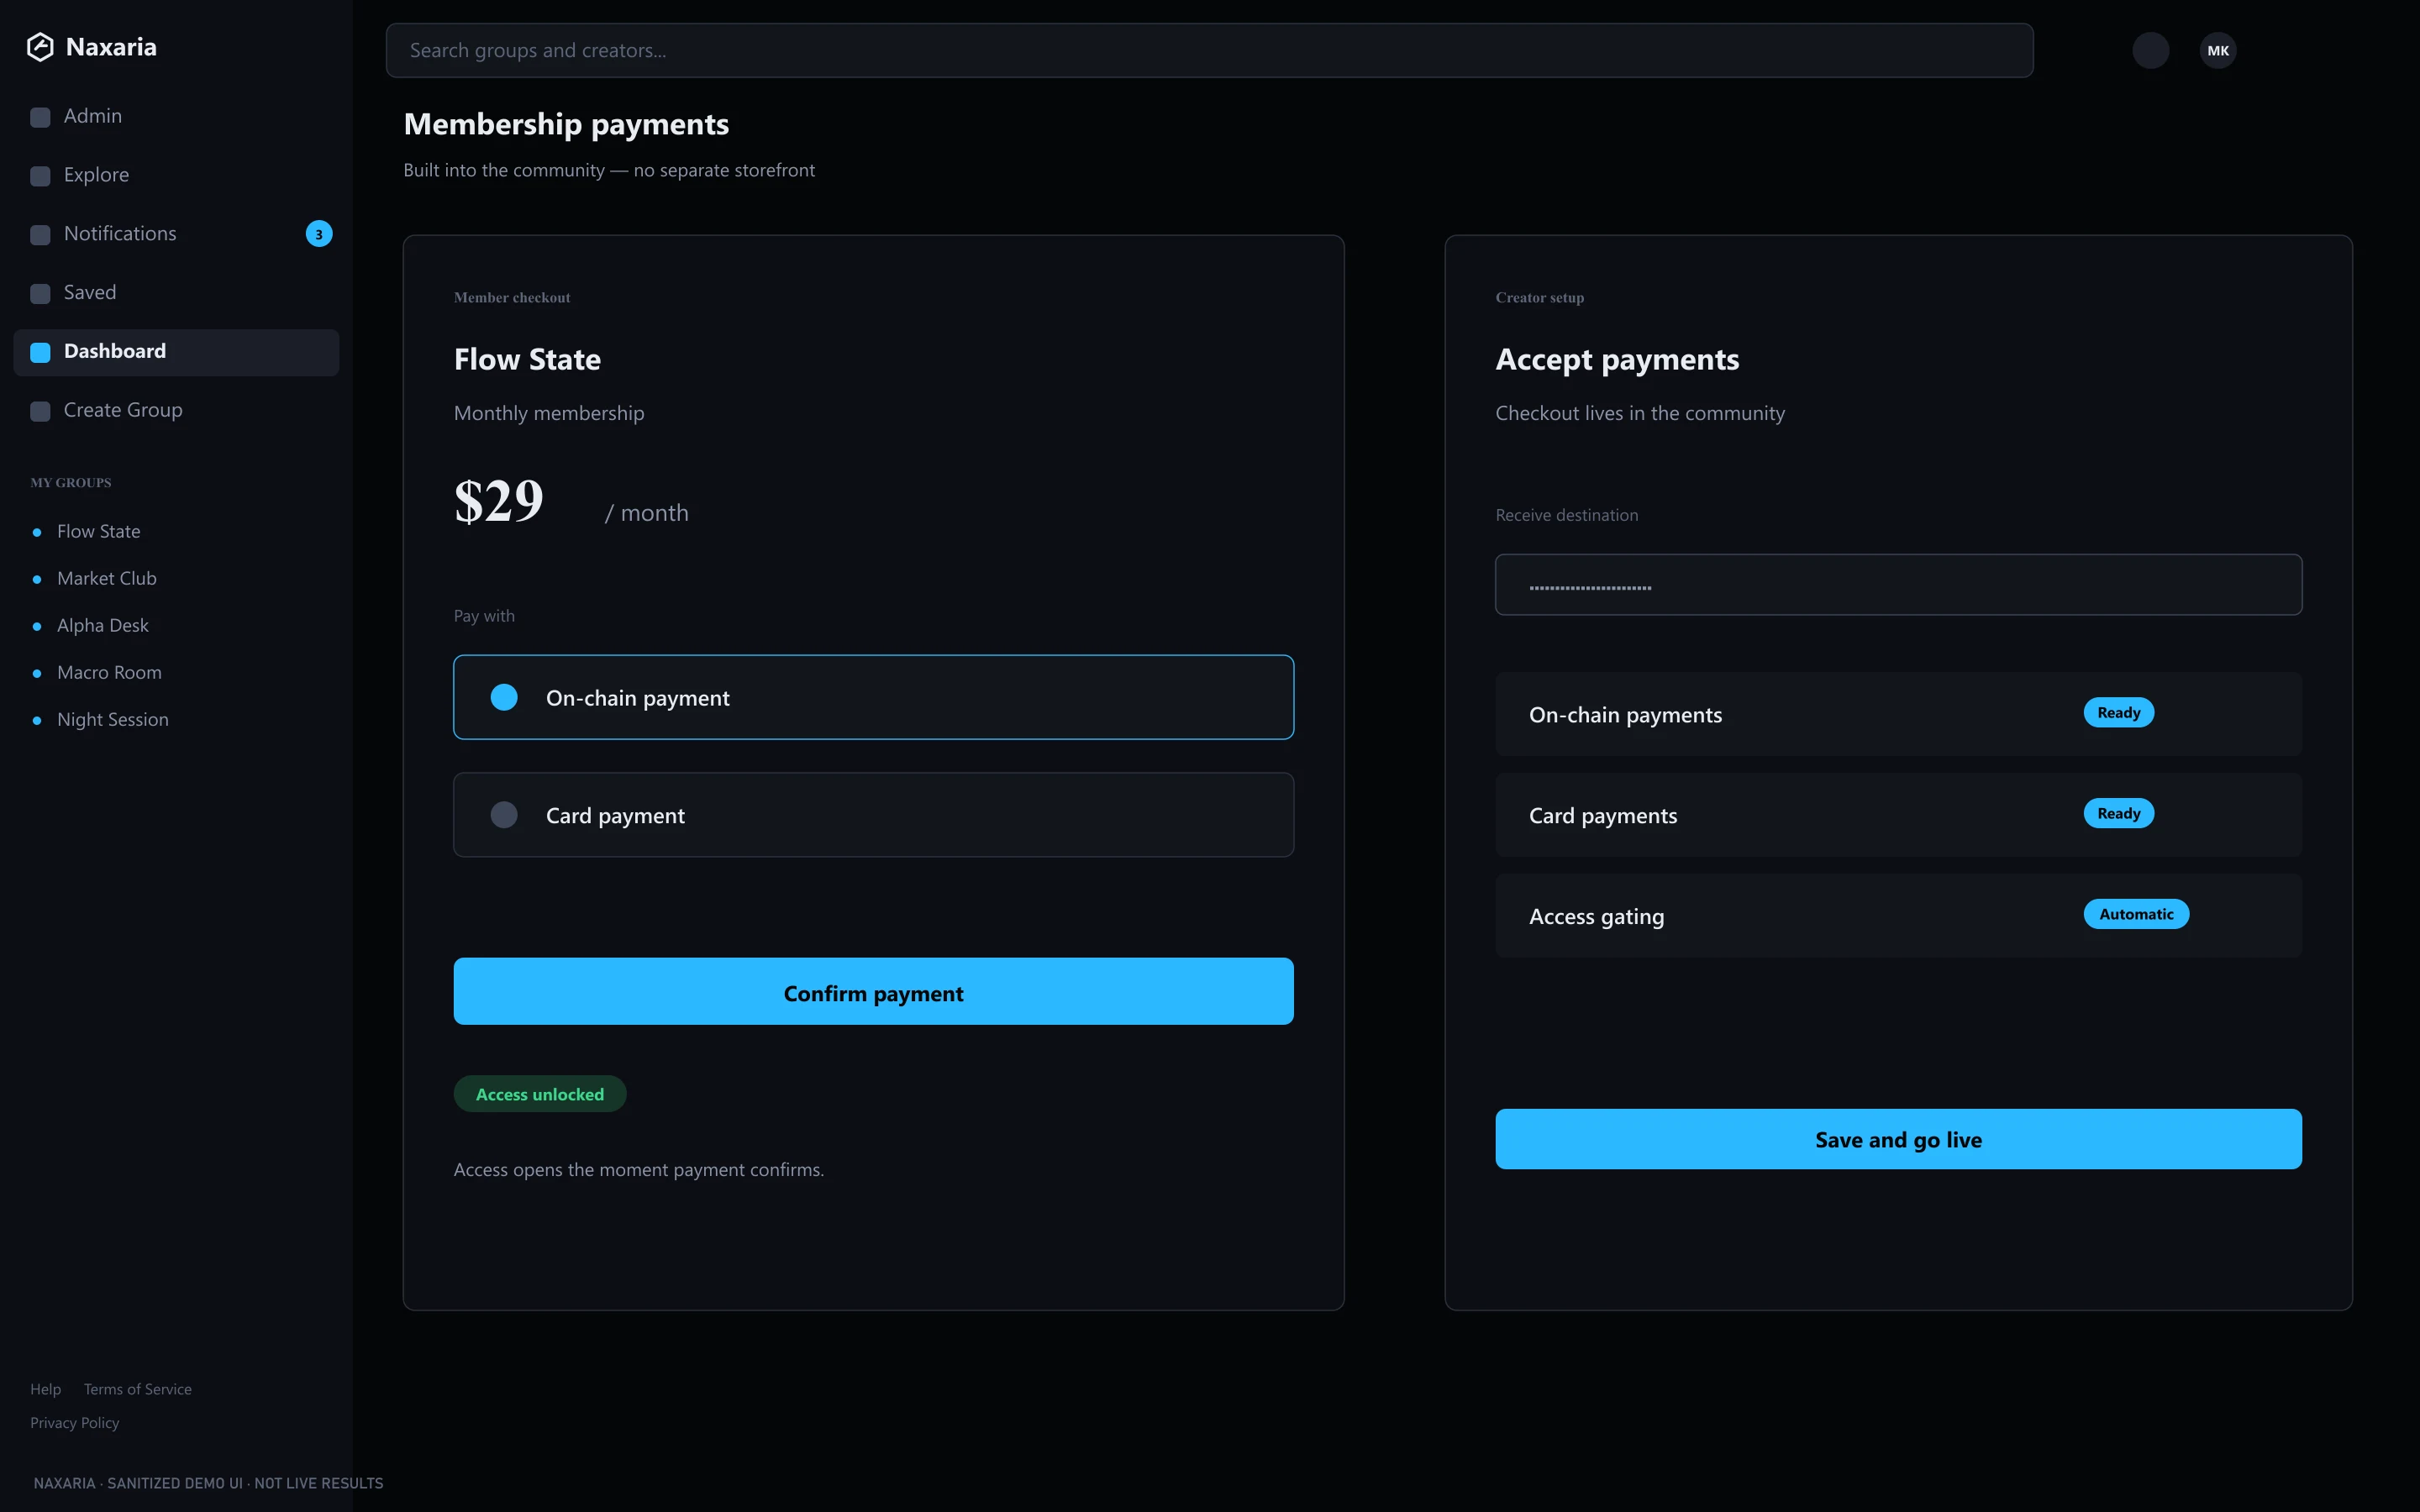
Task: Open the notifications badge showing 3
Action: pos(319,234)
